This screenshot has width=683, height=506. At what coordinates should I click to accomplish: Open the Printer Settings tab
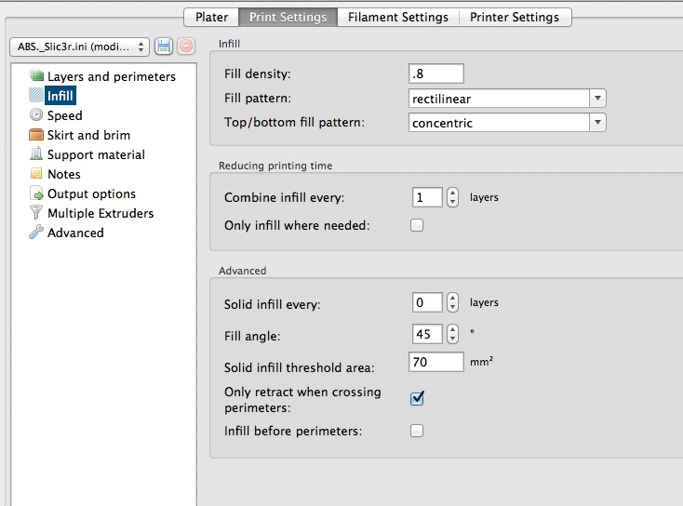click(x=515, y=17)
